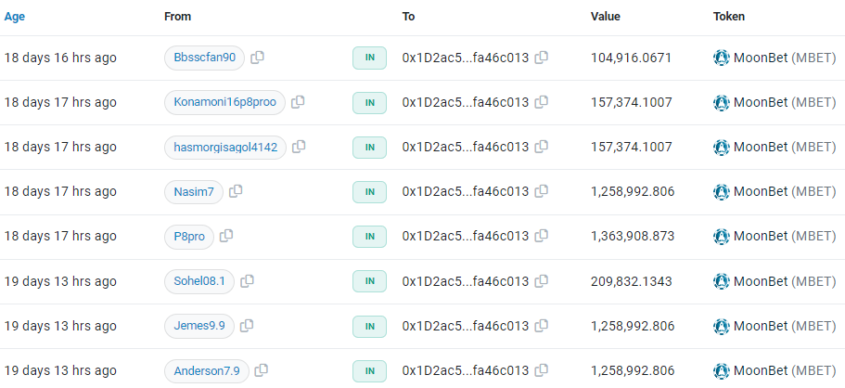
Task: Click the MoonBet token icon in the P8pro row
Action: click(721, 237)
